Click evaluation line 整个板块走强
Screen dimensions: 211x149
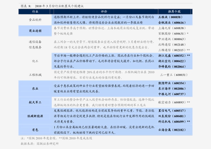pyautogui.click(x=63, y=34)
